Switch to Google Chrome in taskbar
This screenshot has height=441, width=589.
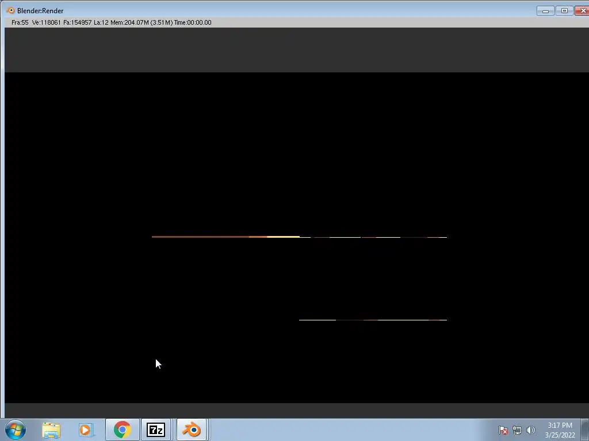tap(122, 430)
